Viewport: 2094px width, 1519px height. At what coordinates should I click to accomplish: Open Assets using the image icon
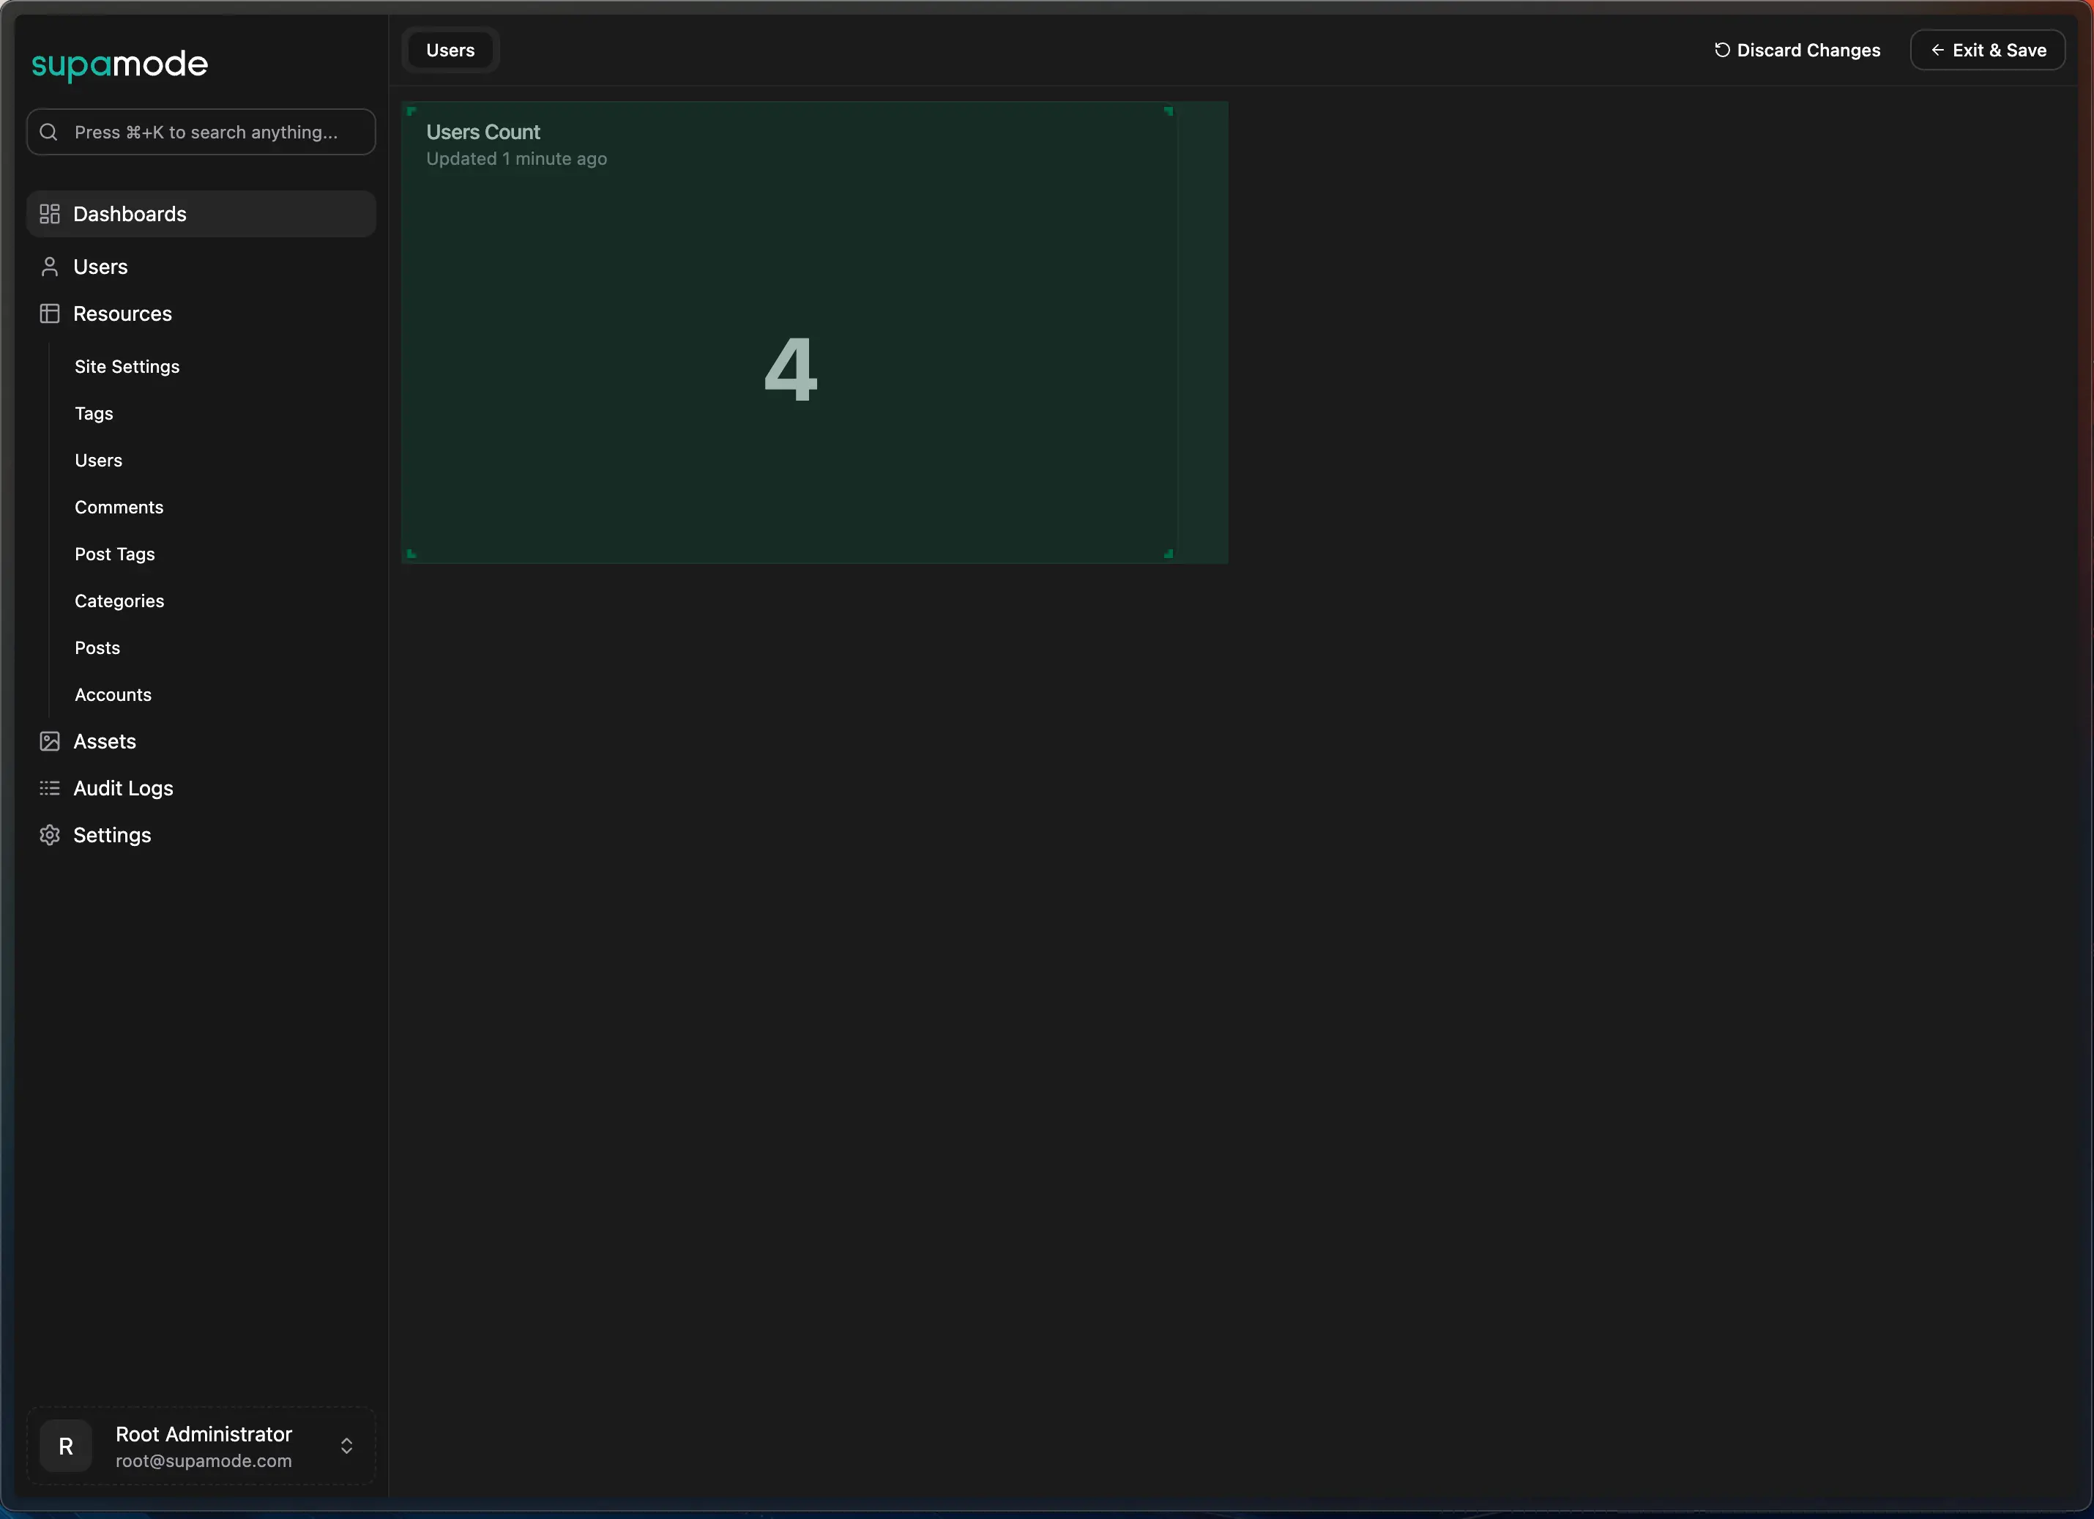click(x=50, y=740)
